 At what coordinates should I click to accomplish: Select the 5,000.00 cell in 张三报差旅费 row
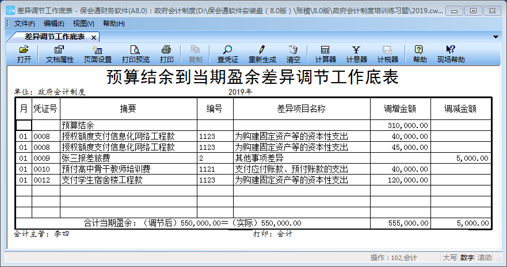(461, 158)
